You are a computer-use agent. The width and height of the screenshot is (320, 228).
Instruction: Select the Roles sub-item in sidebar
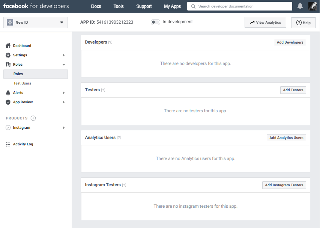point(36,74)
